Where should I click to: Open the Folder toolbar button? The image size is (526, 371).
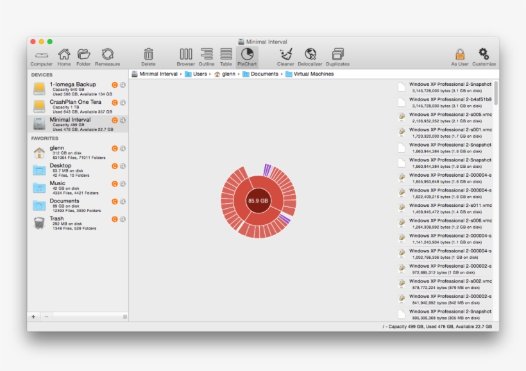[x=83, y=57]
